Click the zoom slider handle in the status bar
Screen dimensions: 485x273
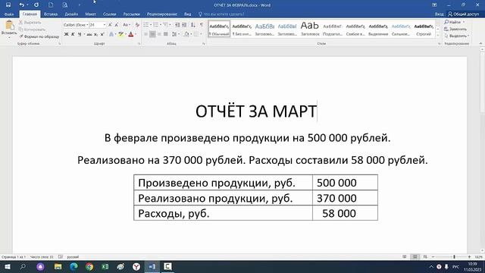[x=454, y=257]
